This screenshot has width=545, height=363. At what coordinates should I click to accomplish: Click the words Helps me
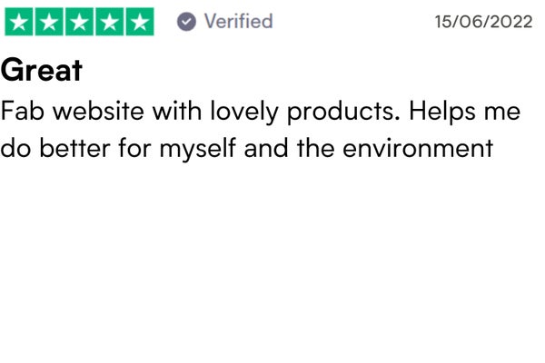point(465,113)
